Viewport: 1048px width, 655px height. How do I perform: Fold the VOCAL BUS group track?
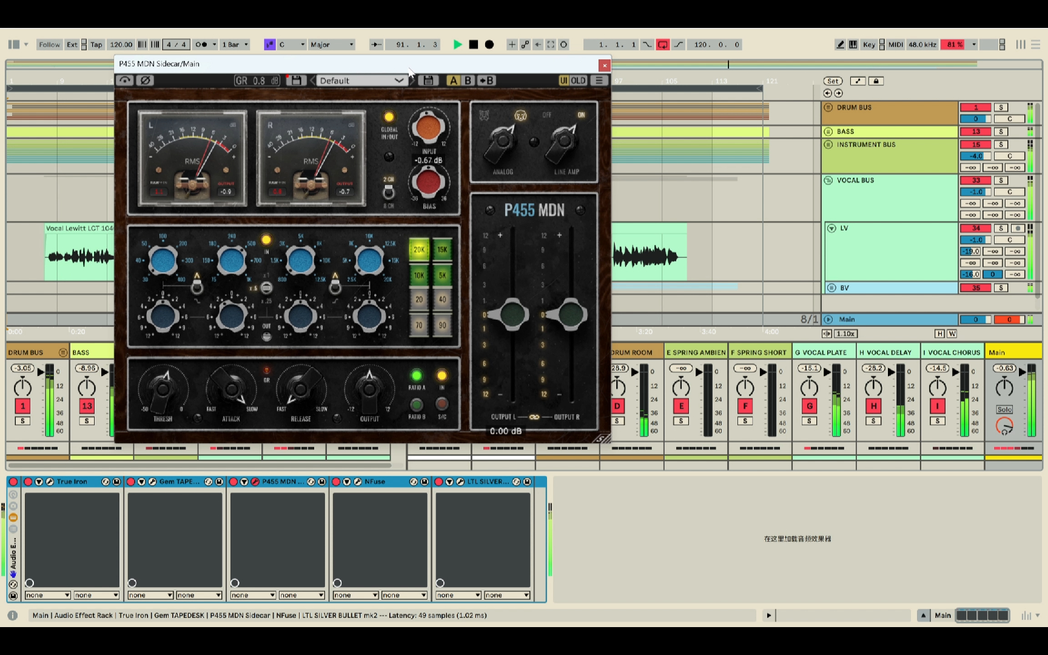point(828,180)
